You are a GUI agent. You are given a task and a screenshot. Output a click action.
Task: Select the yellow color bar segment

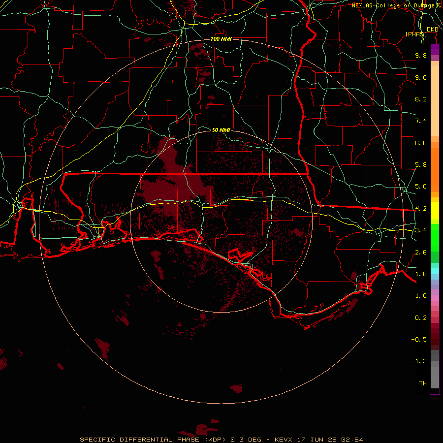tap(435, 211)
